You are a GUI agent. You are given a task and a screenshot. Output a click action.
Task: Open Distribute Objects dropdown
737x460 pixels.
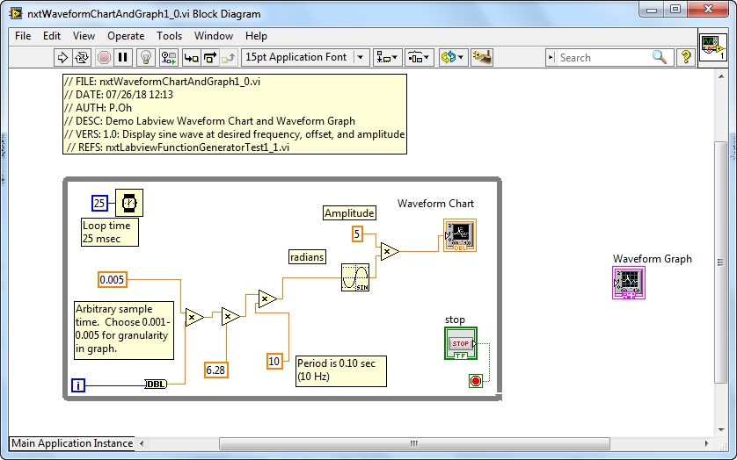(420, 58)
